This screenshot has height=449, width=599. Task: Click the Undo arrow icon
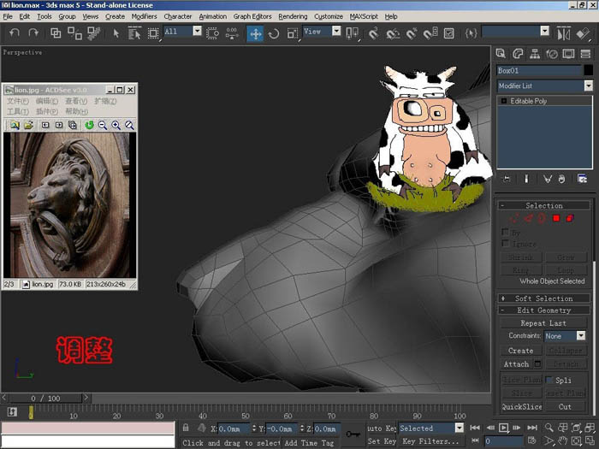pyautogui.click(x=15, y=33)
